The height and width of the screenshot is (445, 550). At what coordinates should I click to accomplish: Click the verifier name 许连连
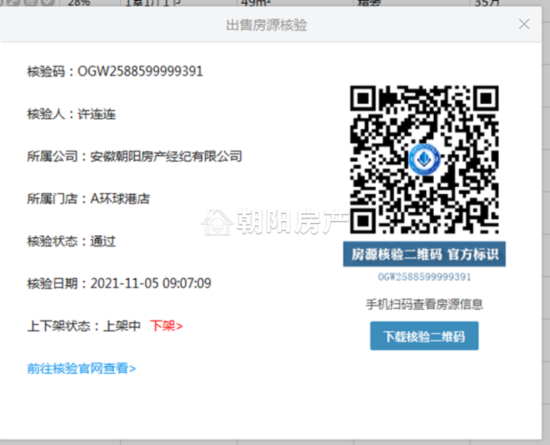[96, 114]
